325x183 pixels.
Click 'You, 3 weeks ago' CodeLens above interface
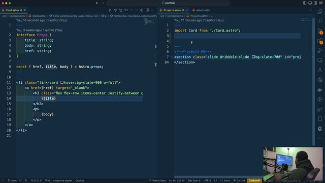[39, 30]
